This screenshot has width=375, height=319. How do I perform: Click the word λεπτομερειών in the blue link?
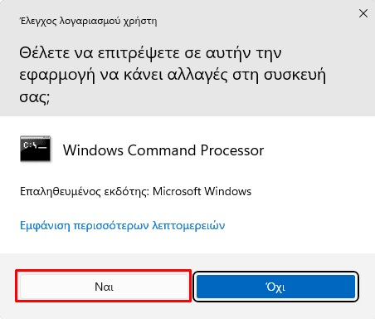(188, 225)
